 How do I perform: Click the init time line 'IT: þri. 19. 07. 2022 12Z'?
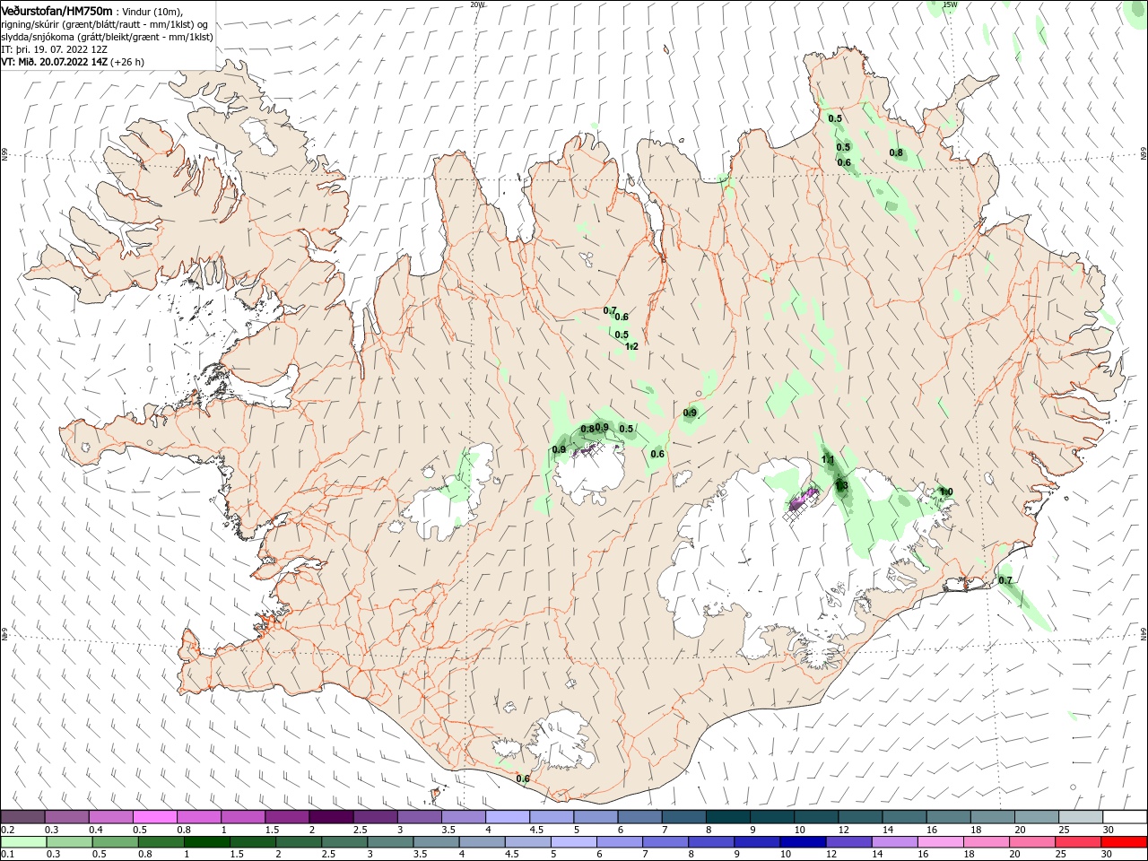(55, 49)
